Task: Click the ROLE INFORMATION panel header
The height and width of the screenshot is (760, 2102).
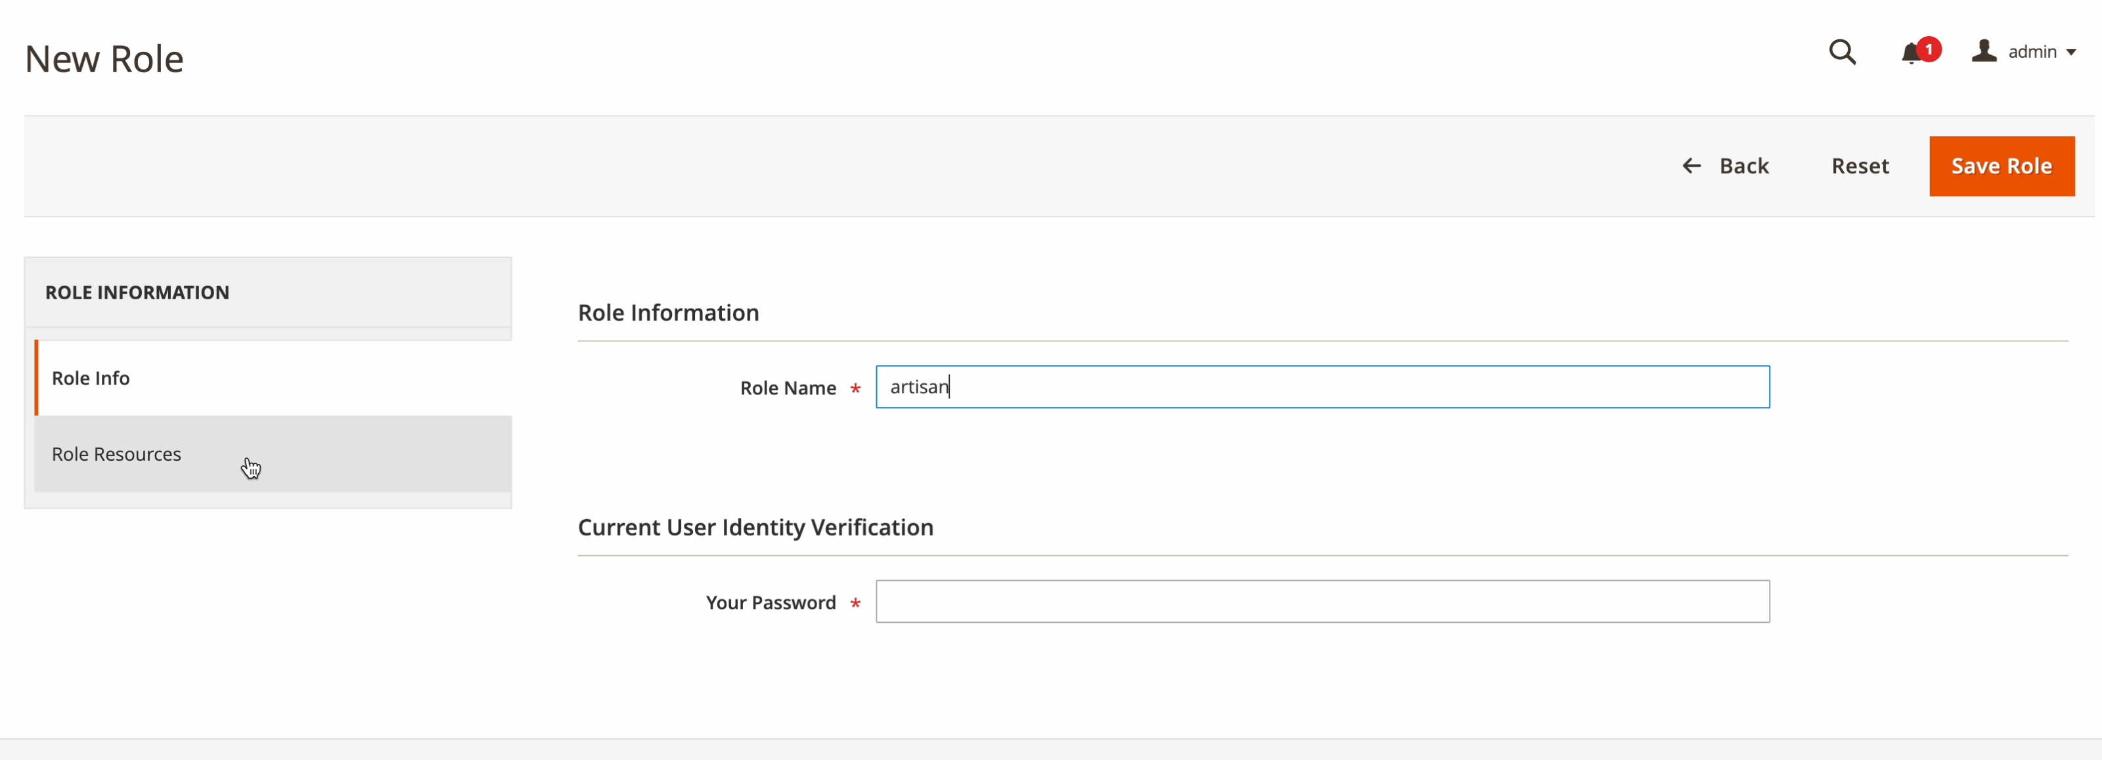Action: [x=137, y=293]
